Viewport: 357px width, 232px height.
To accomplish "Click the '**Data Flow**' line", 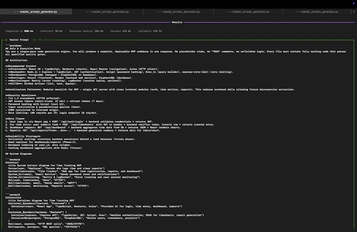I will [15, 119].
